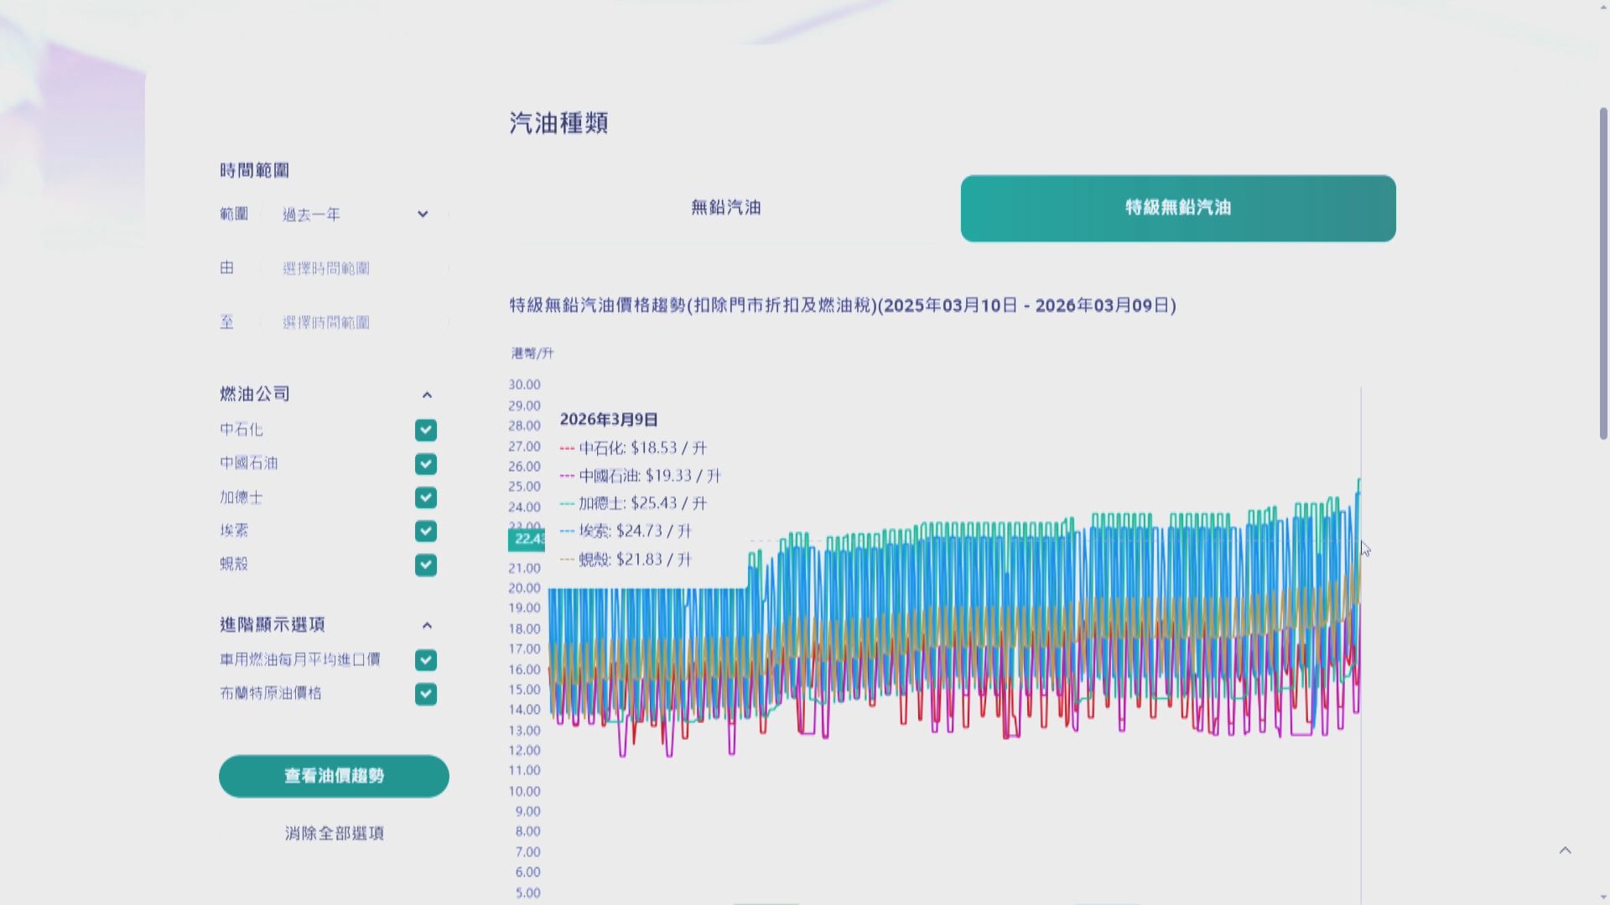Collapse the 燃油公司 section with its chevron
1610x905 pixels.
click(x=428, y=394)
